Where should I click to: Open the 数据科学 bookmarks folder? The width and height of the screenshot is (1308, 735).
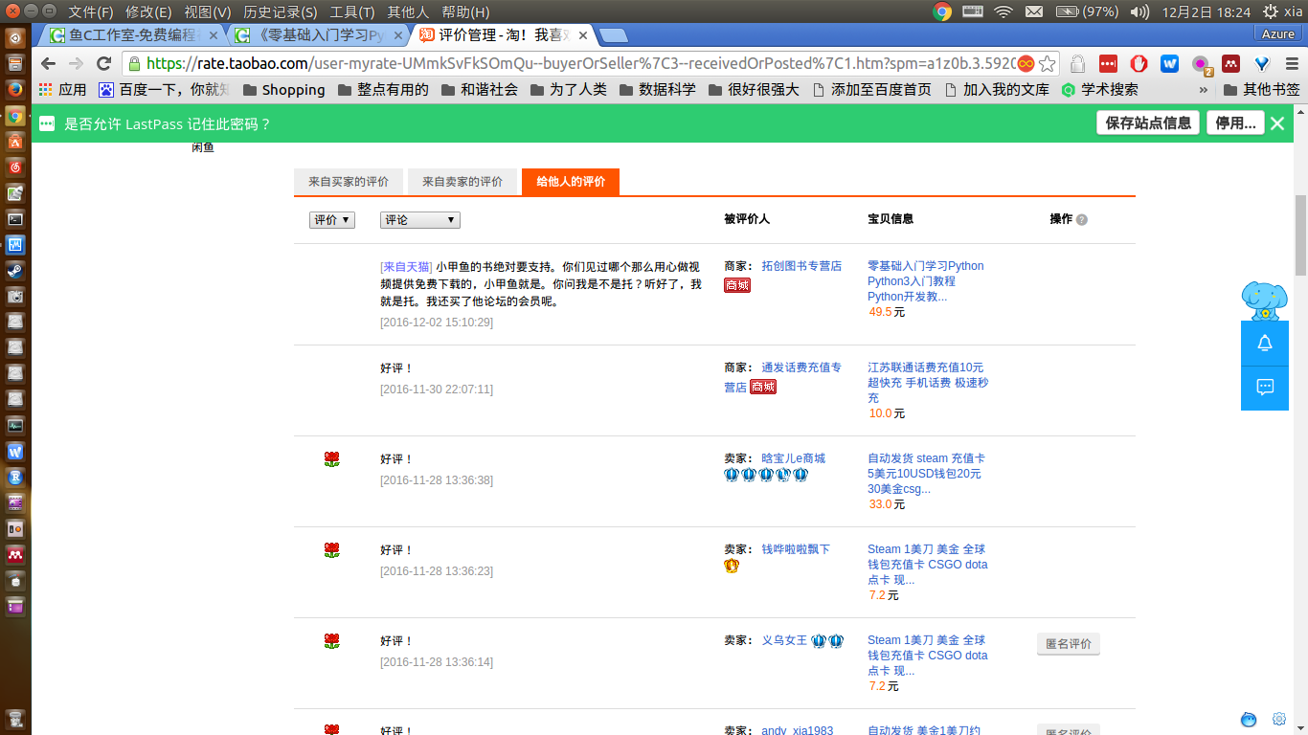point(658,89)
